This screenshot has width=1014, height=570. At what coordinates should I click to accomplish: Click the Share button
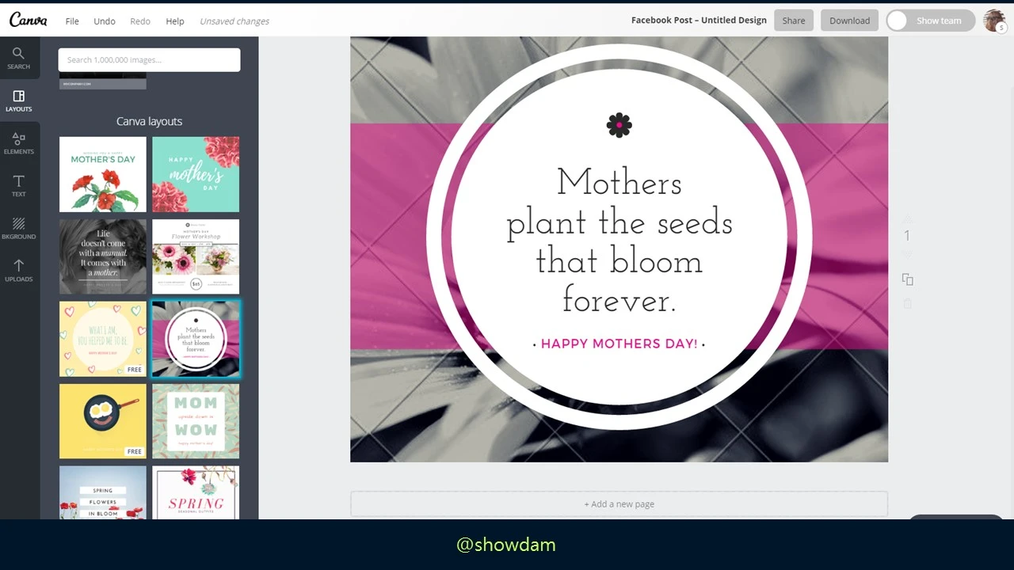[x=794, y=21]
